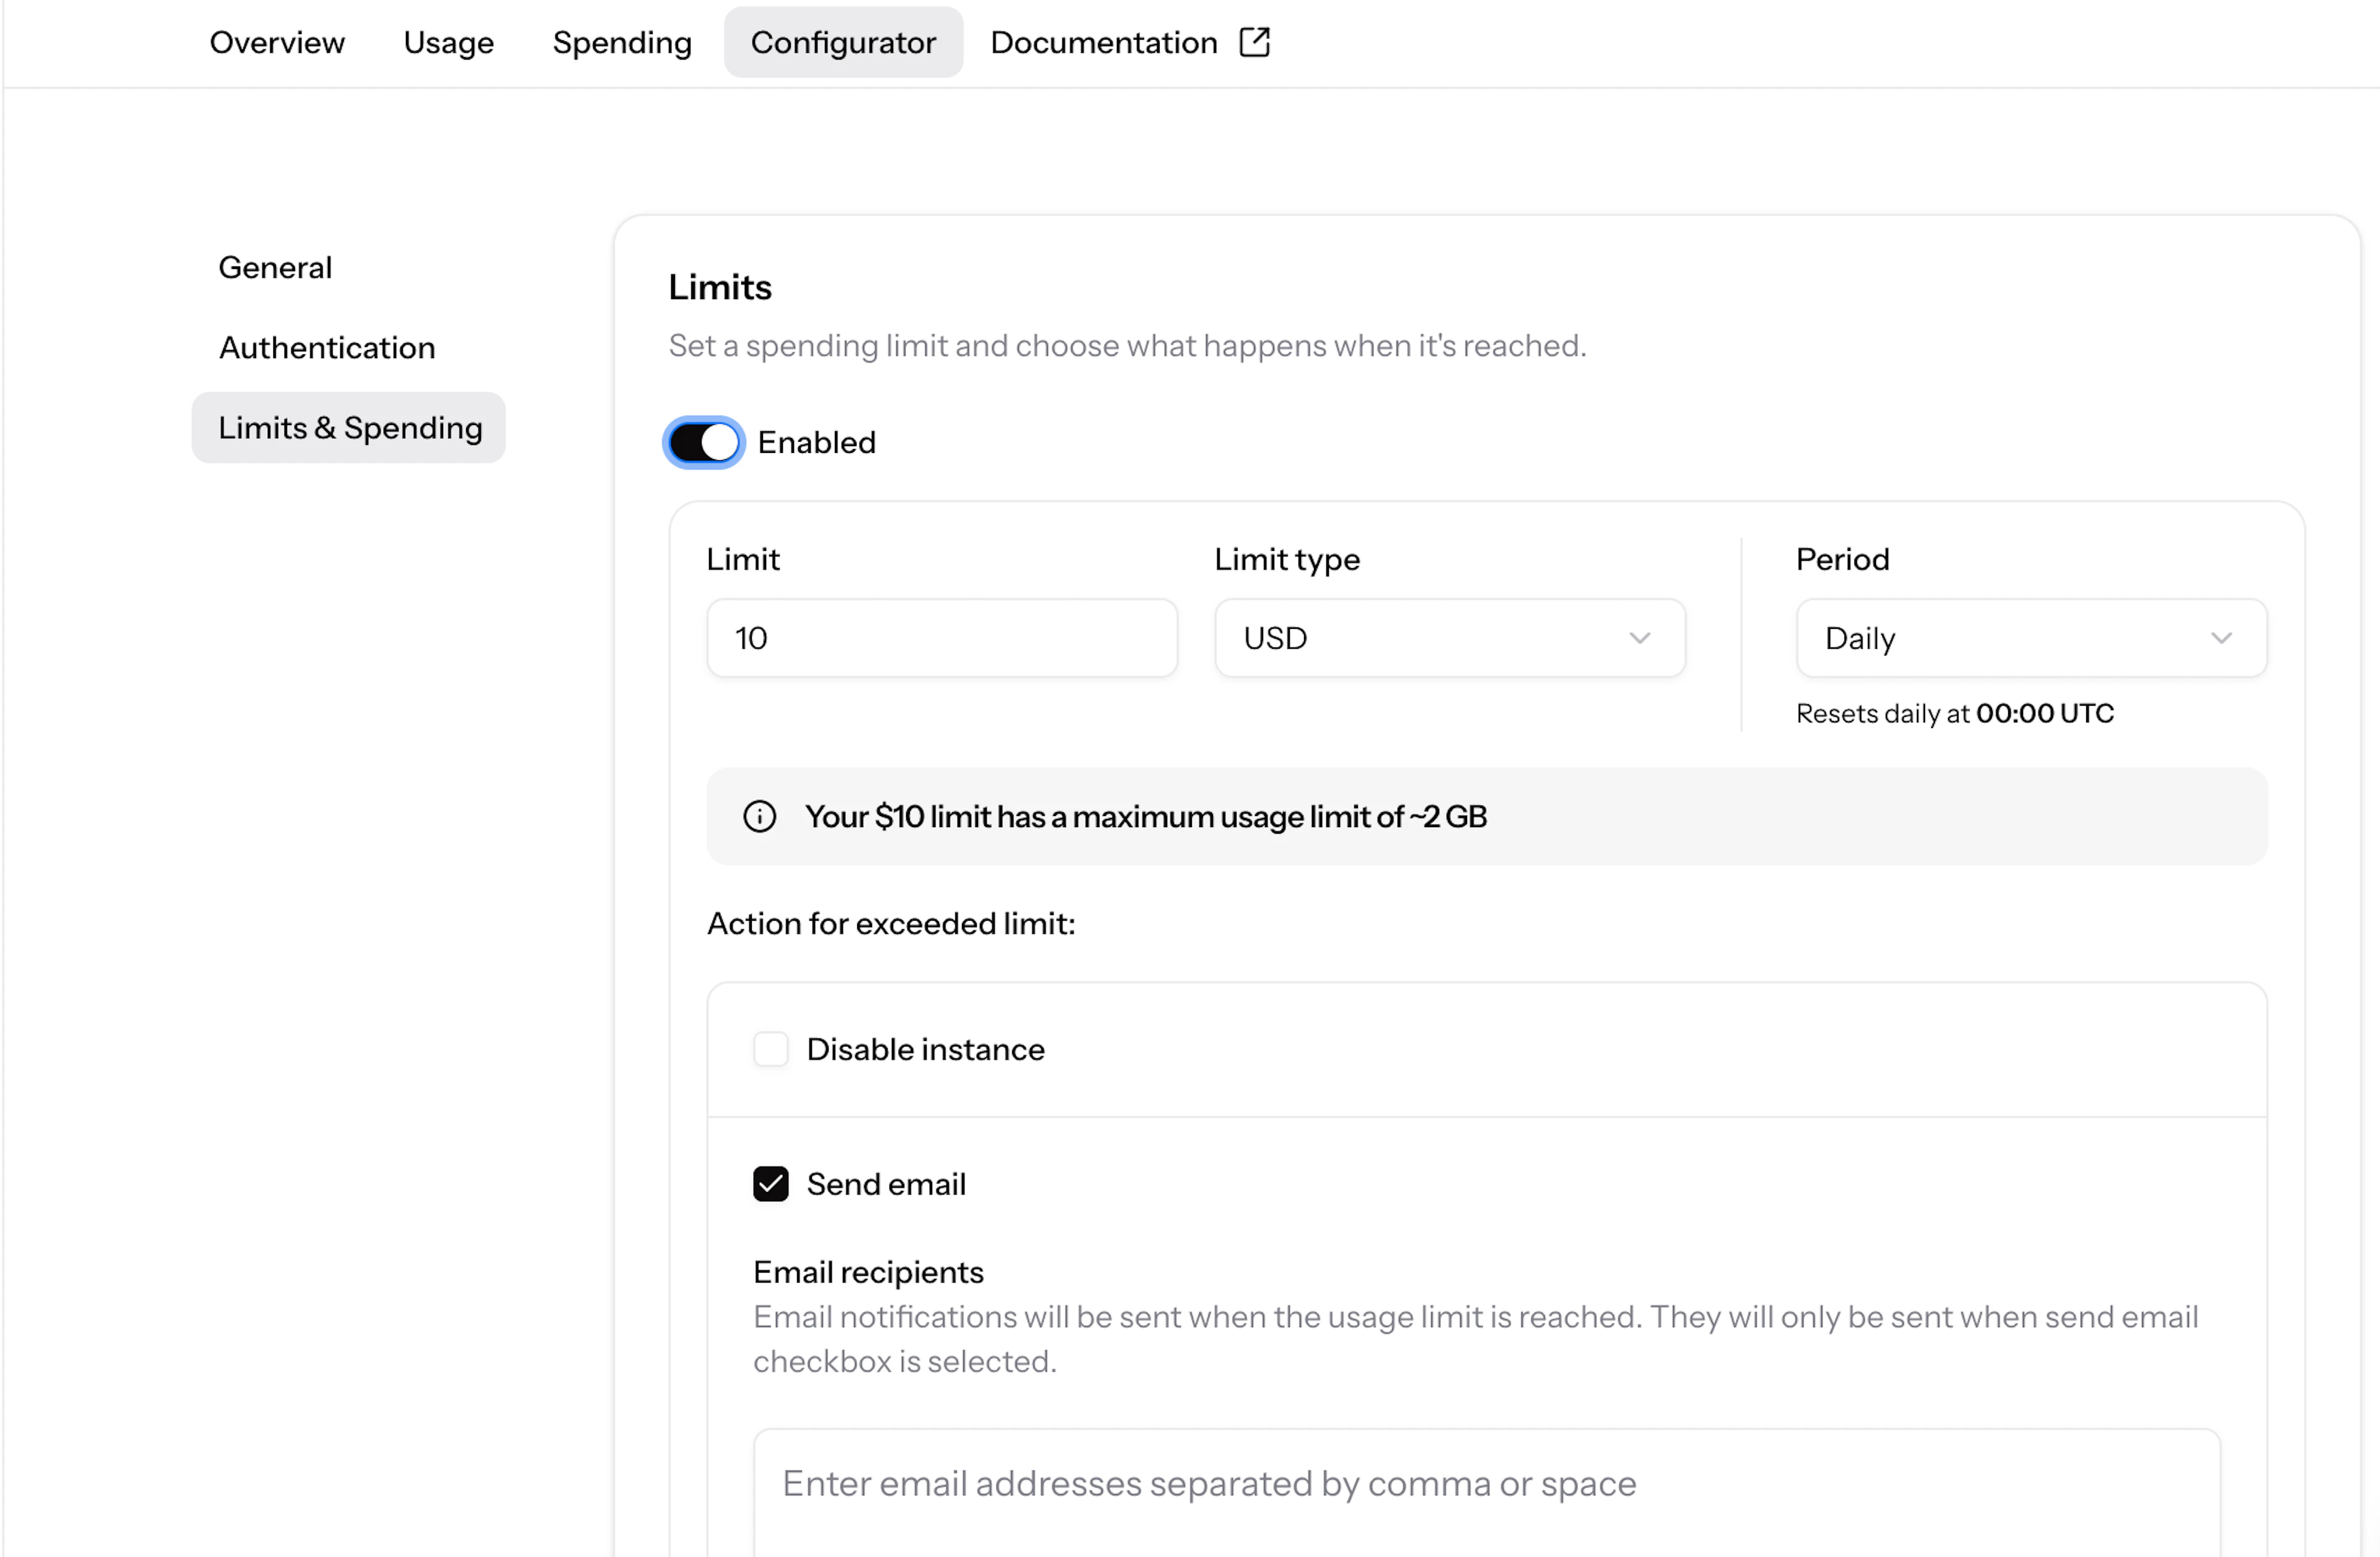Select Limits & Spending in sidebar

point(349,428)
